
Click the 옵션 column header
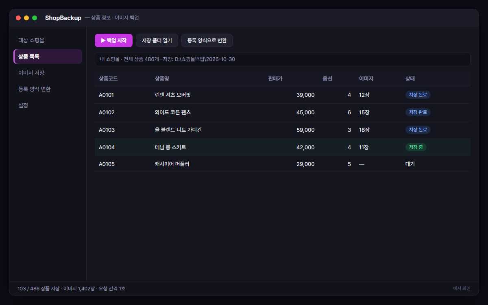coord(327,78)
